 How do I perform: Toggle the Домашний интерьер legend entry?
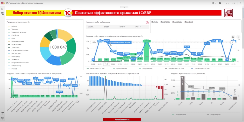(x=17, y=32)
